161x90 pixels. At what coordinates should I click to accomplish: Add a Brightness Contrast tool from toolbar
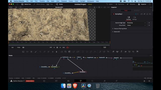pos(53,52)
